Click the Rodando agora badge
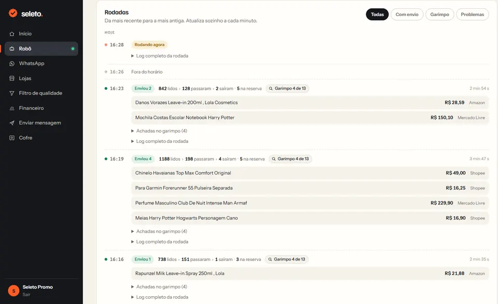The image size is (498, 304). tap(149, 45)
